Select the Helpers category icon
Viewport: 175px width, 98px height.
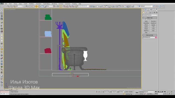[152, 13]
